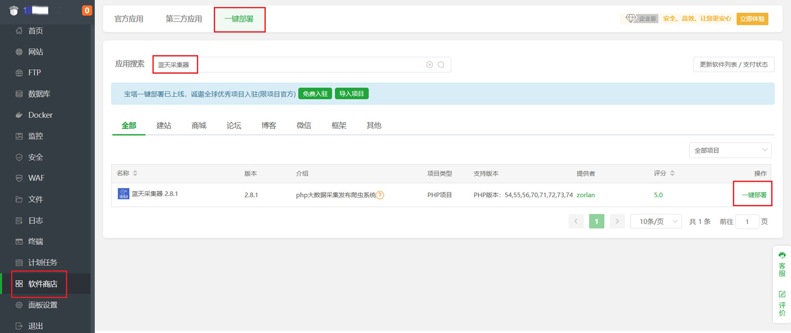The height and width of the screenshot is (333, 791).
Task: Click the 客服 customer service icon
Action: point(782,255)
